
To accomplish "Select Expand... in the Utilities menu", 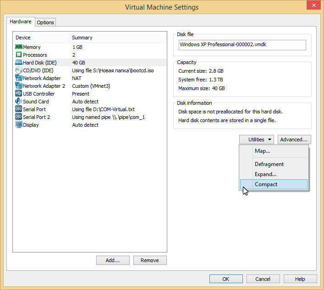I will [x=265, y=174].
